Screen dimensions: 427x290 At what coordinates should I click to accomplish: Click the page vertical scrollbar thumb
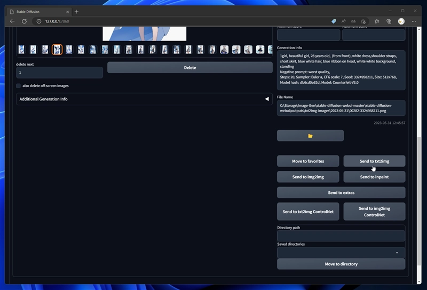click(419, 201)
